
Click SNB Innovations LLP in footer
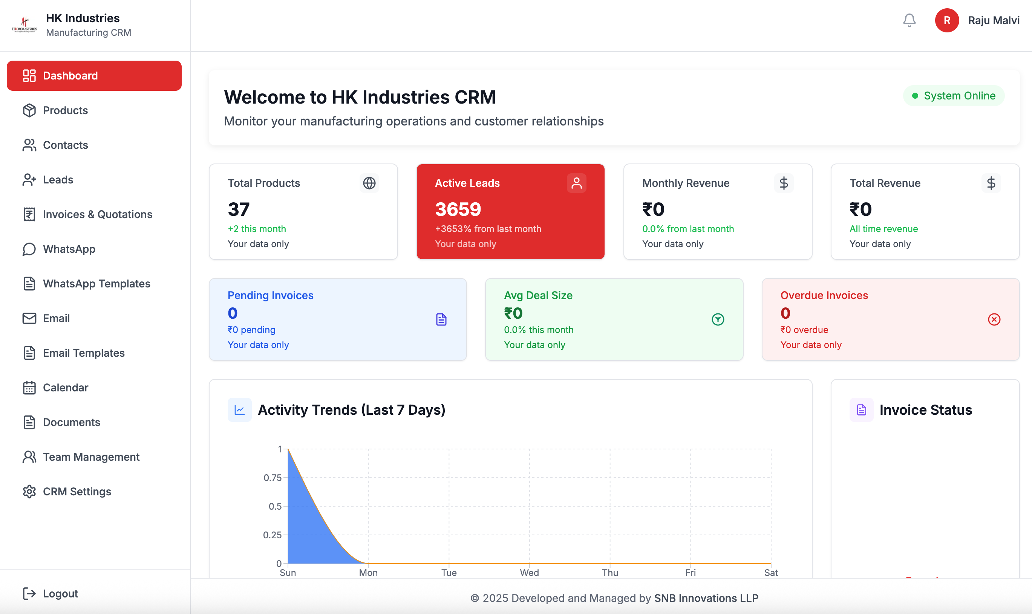point(706,598)
